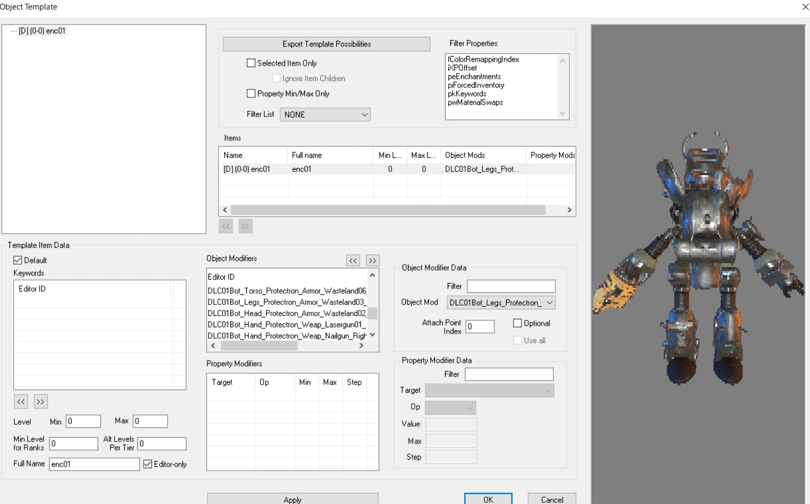Open the Filter List dropdown
Screen dimensions: 810x504
pyautogui.click(x=364, y=114)
